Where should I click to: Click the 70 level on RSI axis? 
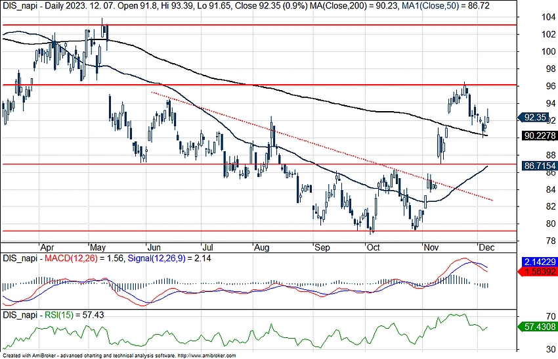point(551,316)
